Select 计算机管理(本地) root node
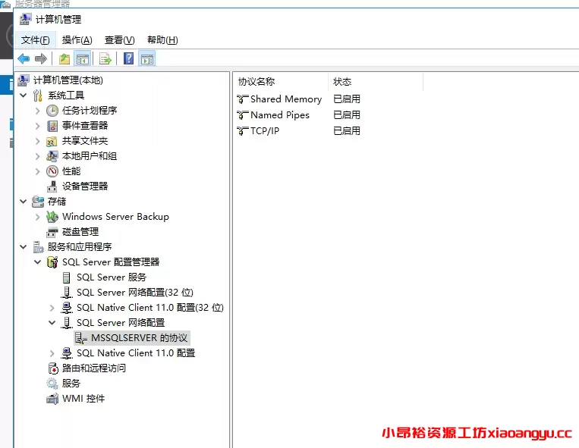Viewport: 579px width, 448px height. 68,80
